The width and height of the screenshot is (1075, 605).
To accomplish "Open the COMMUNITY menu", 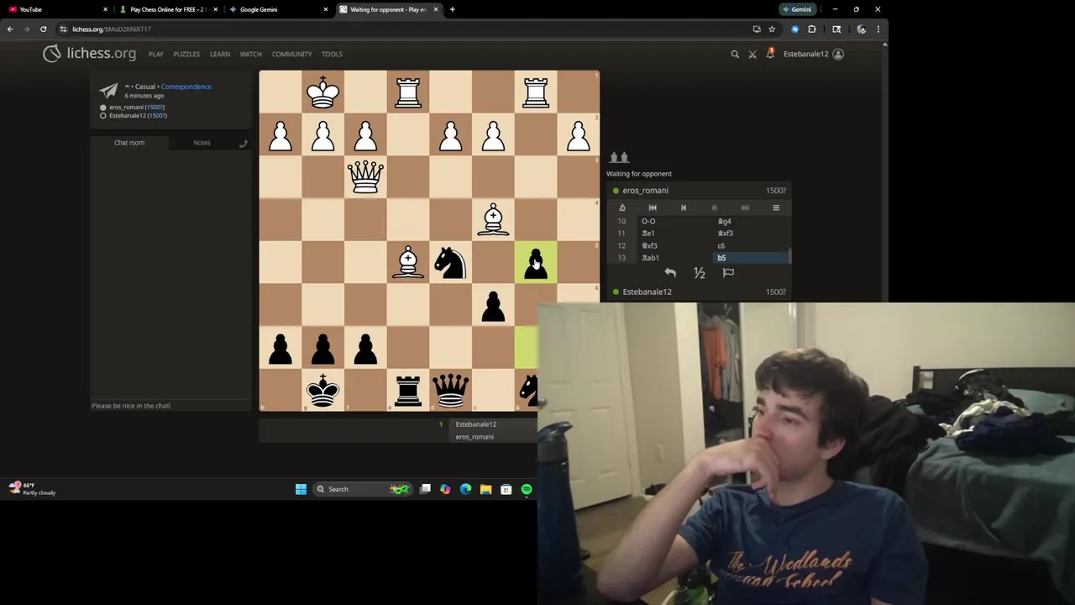I will (291, 54).
